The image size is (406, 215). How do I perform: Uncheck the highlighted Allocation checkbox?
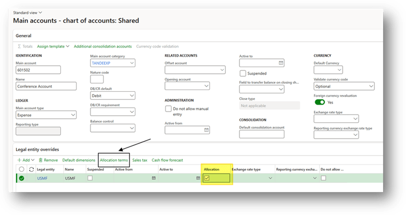207,178
